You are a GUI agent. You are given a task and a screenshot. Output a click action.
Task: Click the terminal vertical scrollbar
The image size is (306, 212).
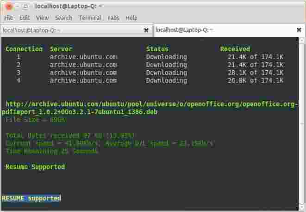tap(302, 124)
